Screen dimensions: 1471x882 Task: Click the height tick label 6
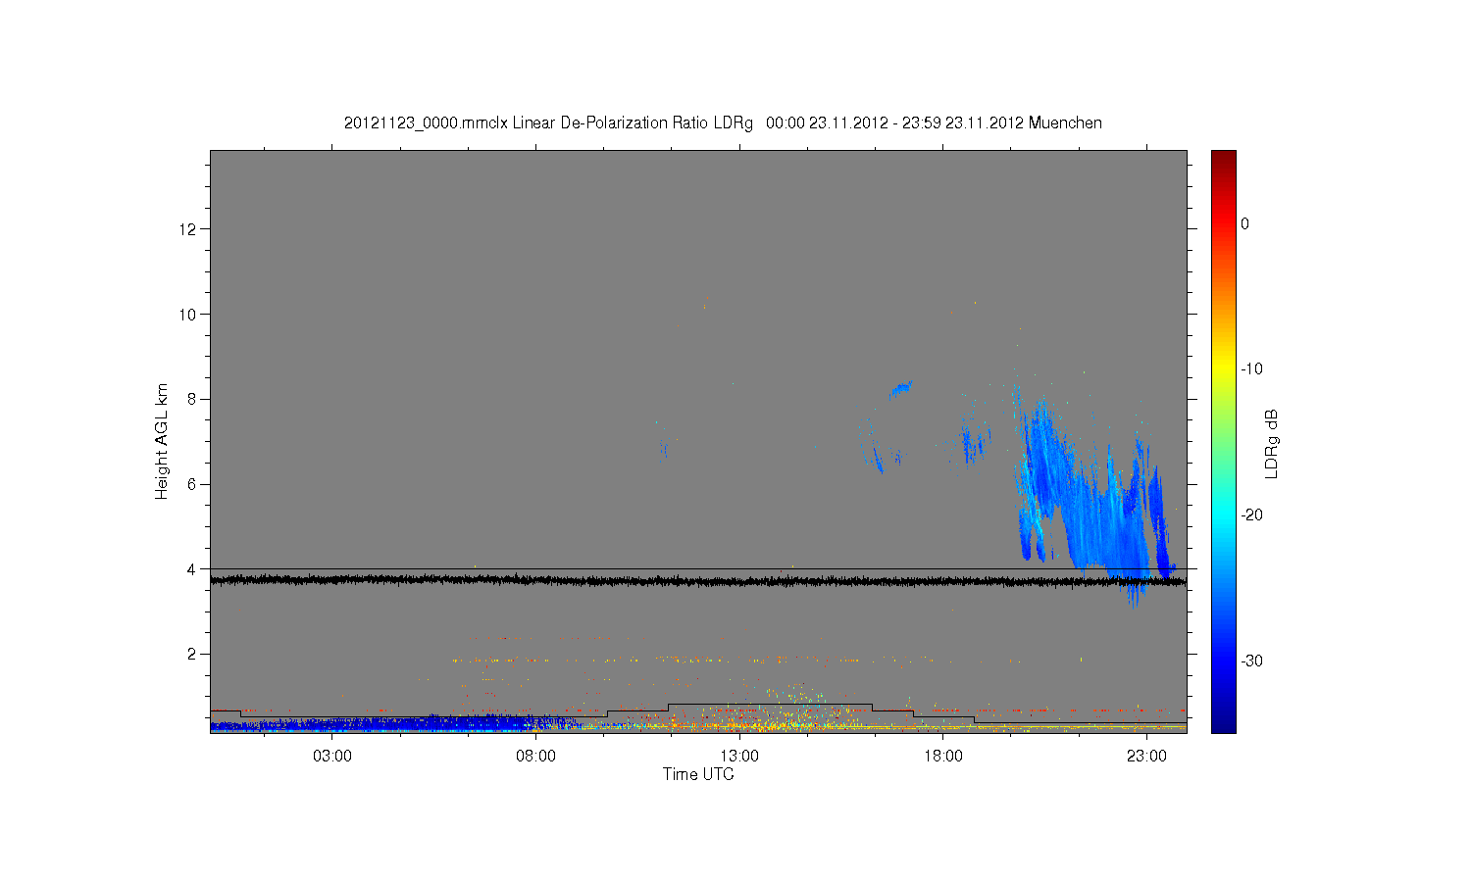pyautogui.click(x=192, y=484)
